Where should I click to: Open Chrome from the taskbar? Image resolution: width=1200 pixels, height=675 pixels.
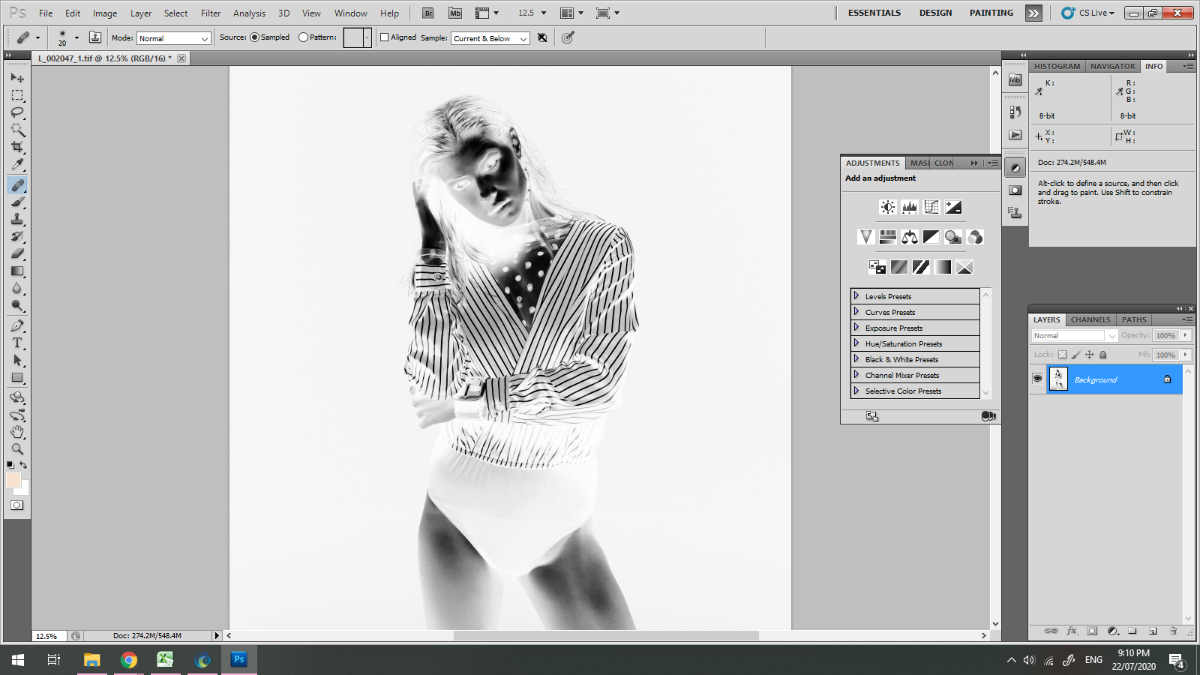click(x=129, y=660)
